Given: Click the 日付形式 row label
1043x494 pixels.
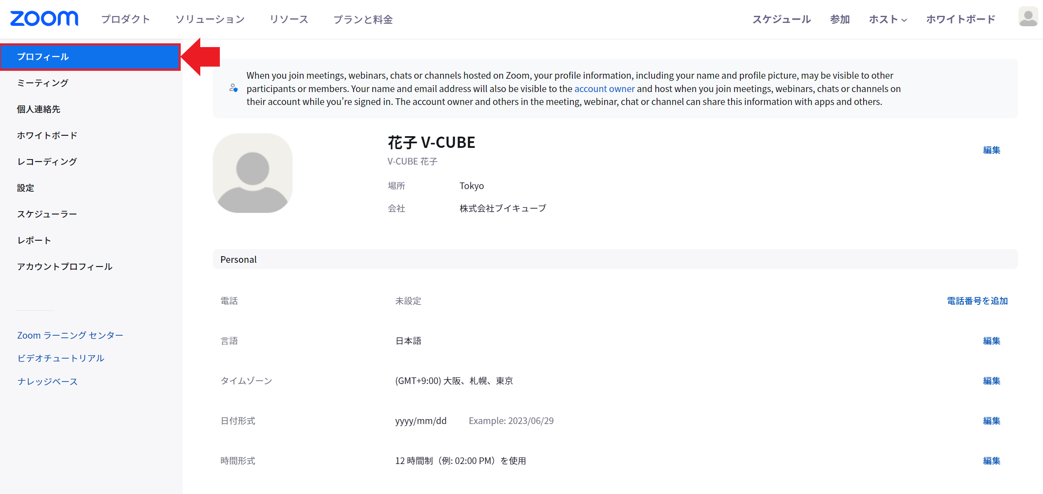Looking at the screenshot, I should click(238, 421).
